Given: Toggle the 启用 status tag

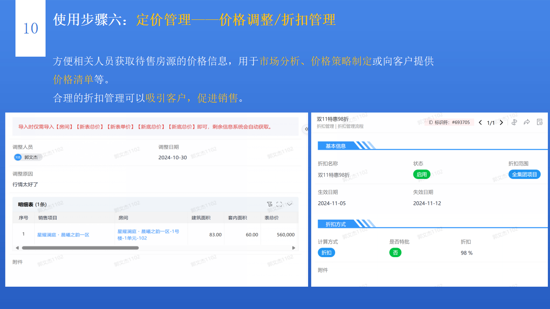Looking at the screenshot, I should [422, 174].
